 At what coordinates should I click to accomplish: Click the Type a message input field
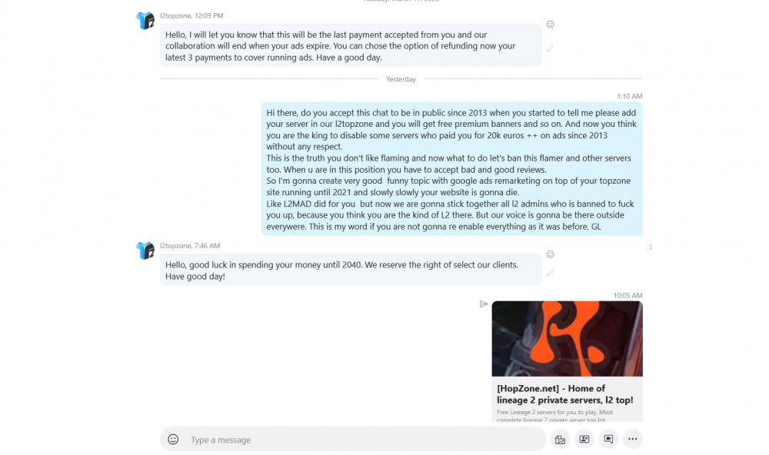point(353,440)
